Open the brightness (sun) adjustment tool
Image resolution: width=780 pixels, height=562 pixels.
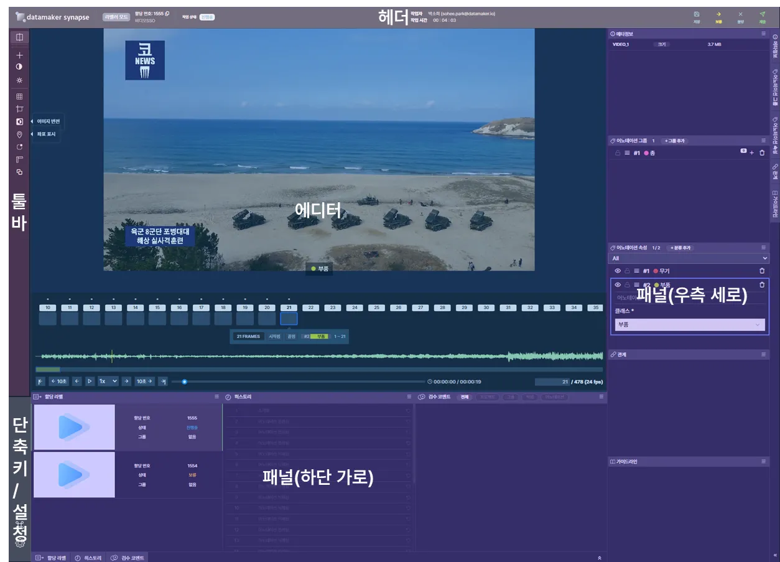(19, 80)
